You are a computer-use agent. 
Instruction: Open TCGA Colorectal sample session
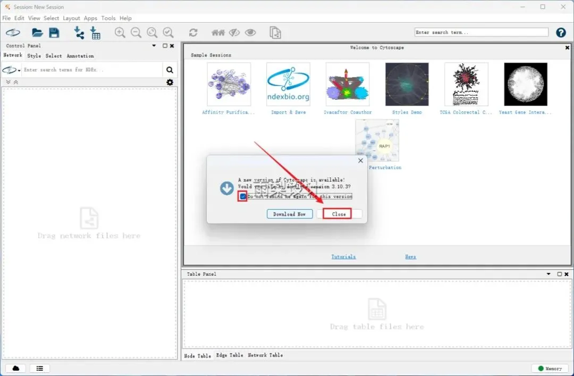pos(466,84)
